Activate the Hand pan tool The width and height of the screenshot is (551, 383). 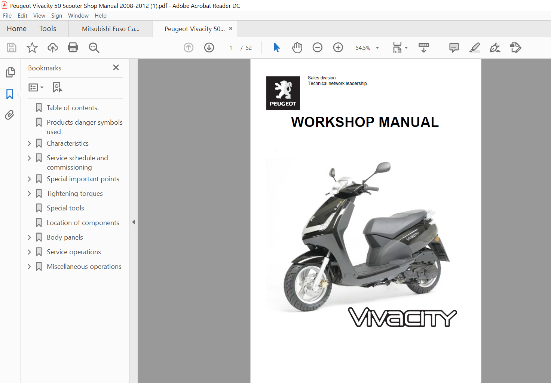pyautogui.click(x=297, y=48)
